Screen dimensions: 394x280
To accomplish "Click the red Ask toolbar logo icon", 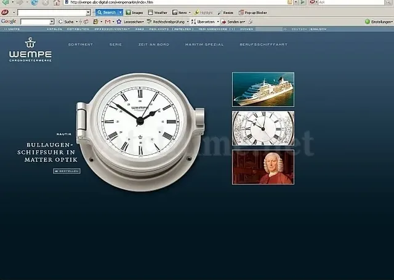I will [x=5, y=12].
